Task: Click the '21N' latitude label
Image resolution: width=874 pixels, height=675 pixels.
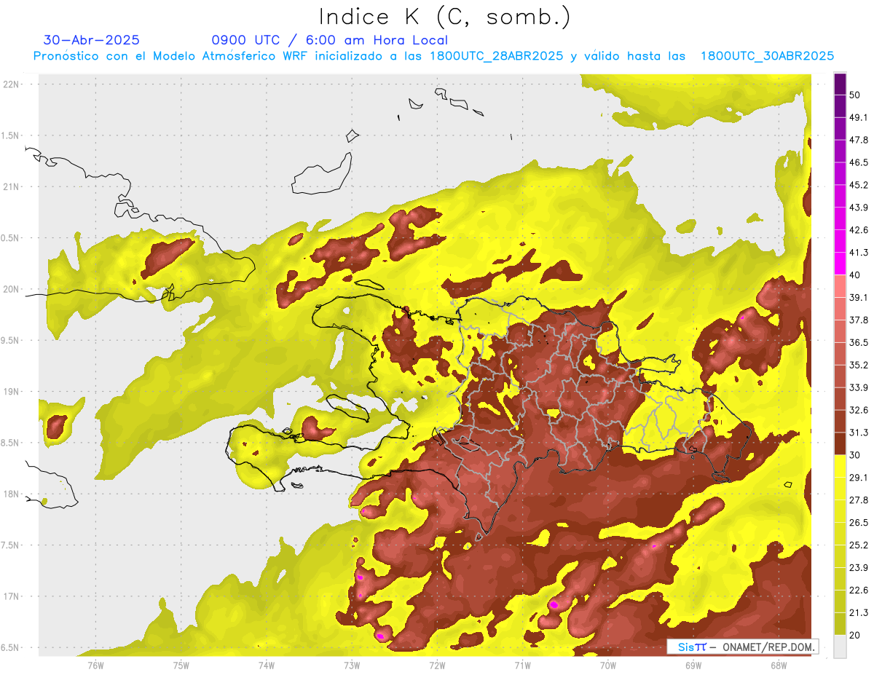Action: (x=11, y=186)
